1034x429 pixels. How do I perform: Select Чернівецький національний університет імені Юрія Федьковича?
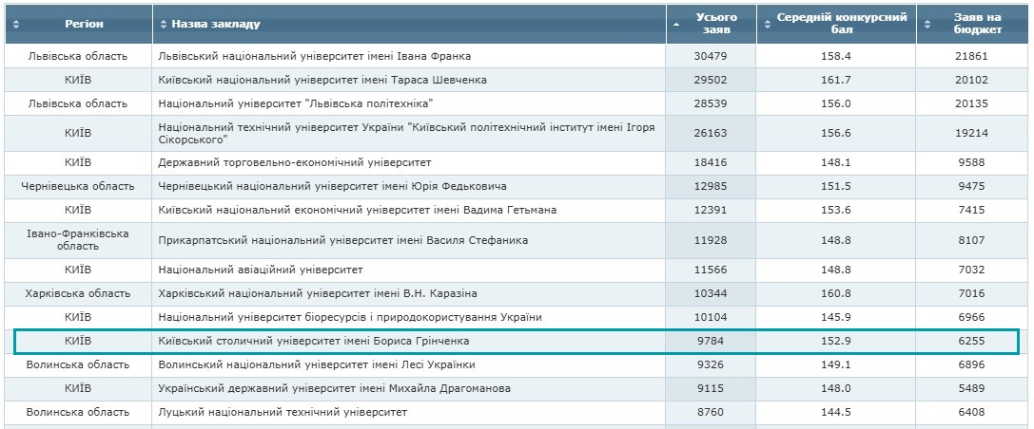332,186
